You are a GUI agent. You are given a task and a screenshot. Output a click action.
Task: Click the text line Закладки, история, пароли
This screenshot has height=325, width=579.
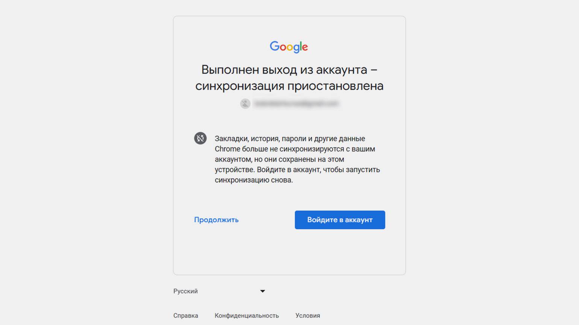(290, 138)
